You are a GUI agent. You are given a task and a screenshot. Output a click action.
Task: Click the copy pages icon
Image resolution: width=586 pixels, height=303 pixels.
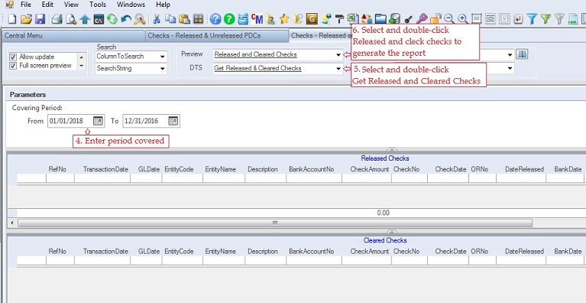pyautogui.click(x=170, y=18)
